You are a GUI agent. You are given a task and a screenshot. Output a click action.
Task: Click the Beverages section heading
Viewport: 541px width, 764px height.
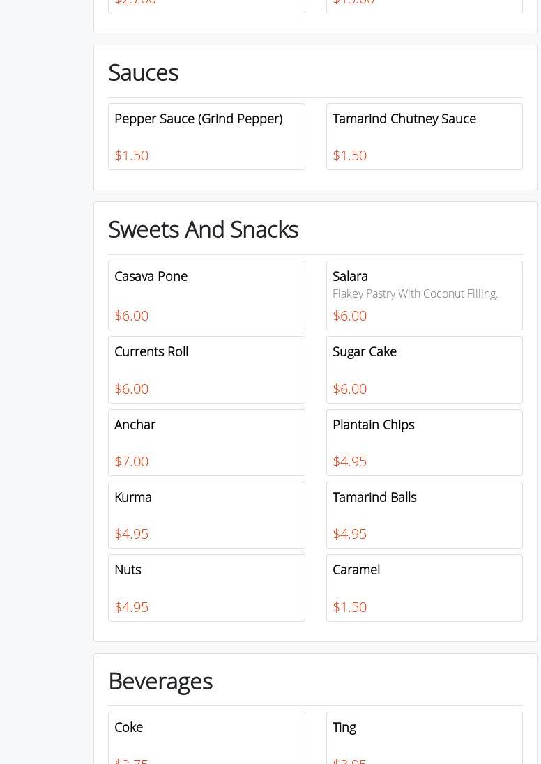point(160,681)
